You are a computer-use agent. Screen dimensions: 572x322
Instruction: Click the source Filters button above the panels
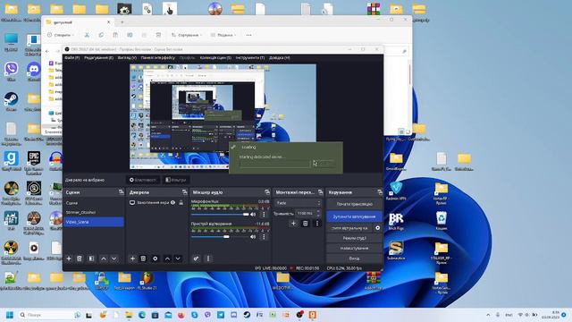coord(175,180)
